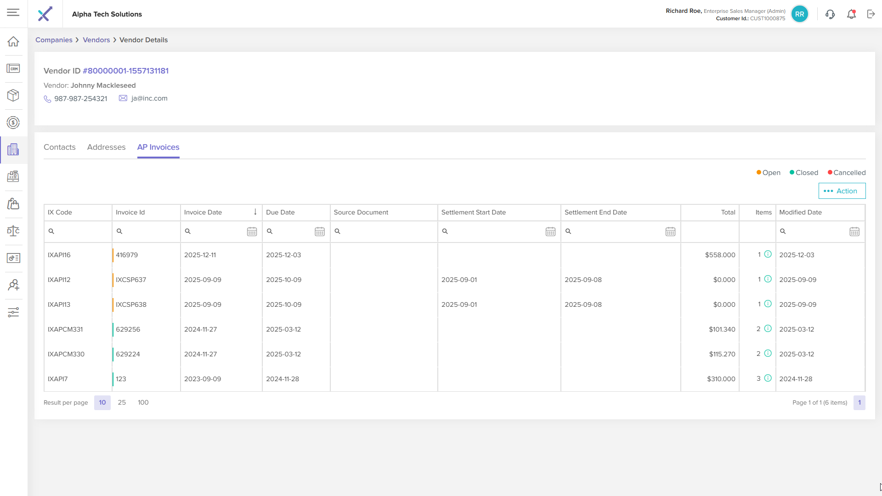Click the Action button
The image size is (882, 496).
tap(842, 191)
